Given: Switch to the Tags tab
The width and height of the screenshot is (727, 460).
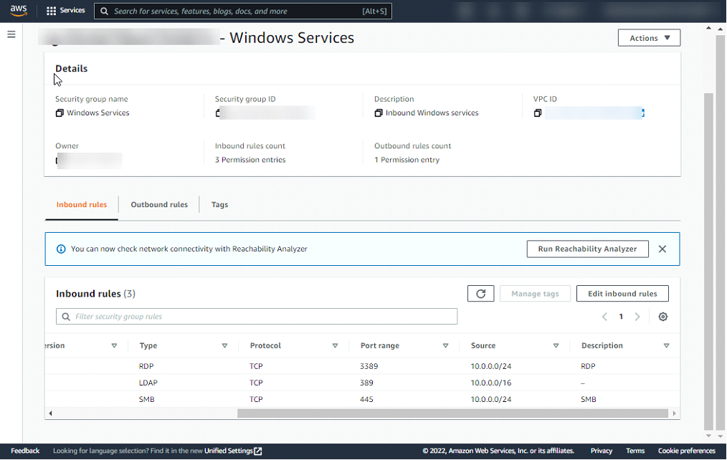Looking at the screenshot, I should click(x=220, y=205).
